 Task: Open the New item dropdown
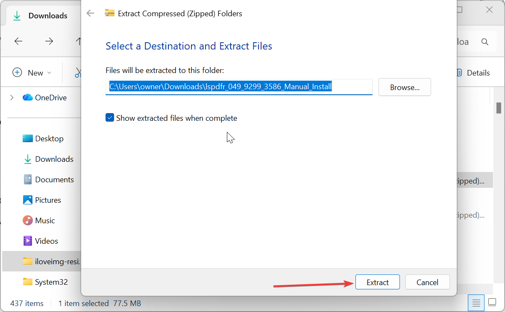coord(32,73)
